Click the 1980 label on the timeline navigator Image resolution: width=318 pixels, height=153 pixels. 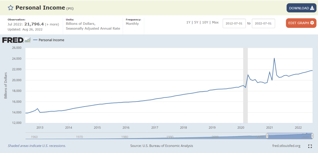click(x=125, y=137)
